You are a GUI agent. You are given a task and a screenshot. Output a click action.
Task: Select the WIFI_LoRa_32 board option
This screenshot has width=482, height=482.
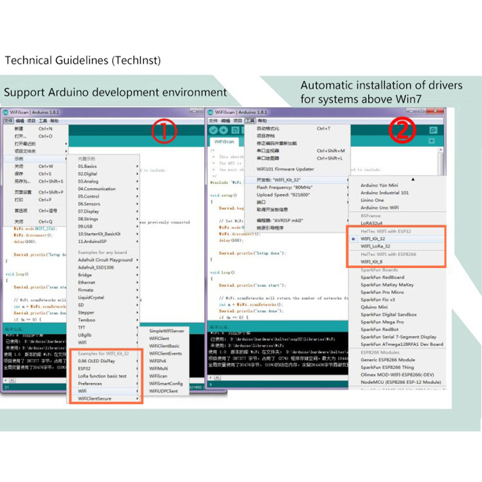pos(375,246)
